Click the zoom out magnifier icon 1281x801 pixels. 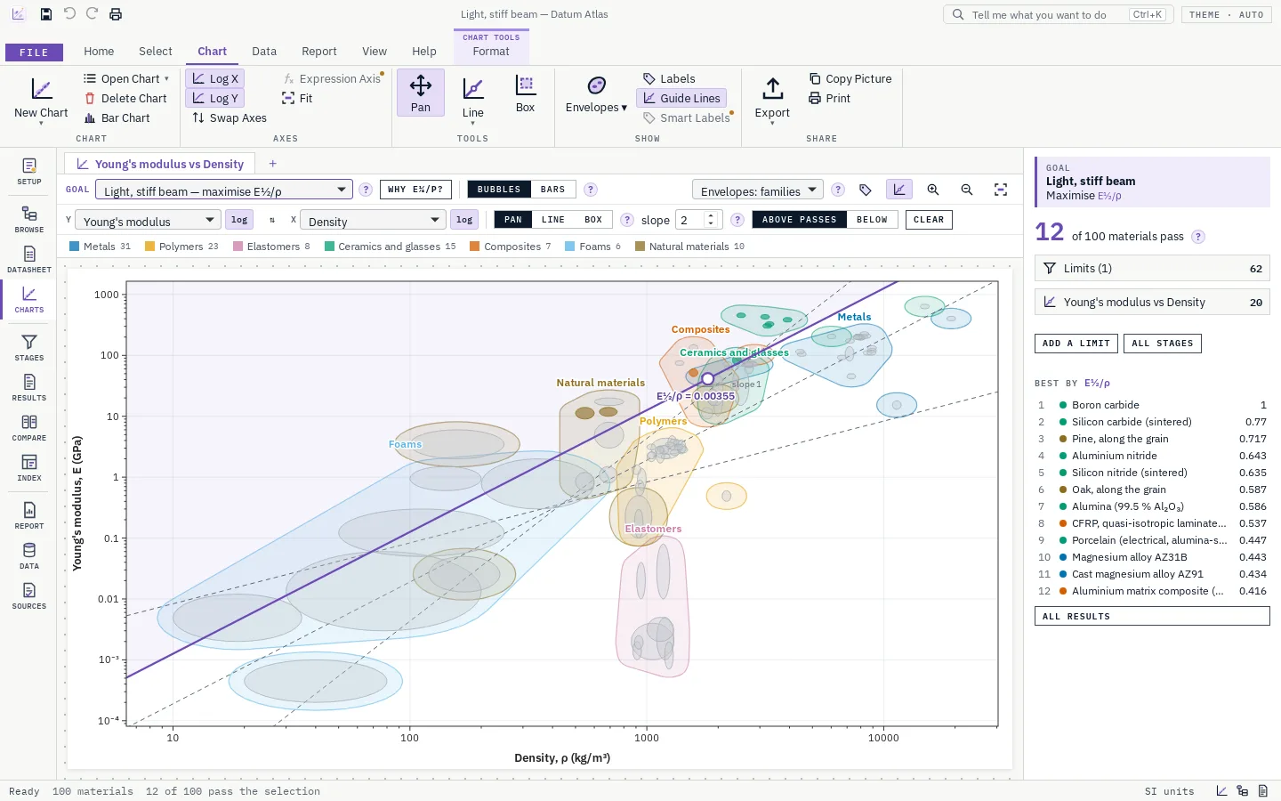pyautogui.click(x=967, y=190)
